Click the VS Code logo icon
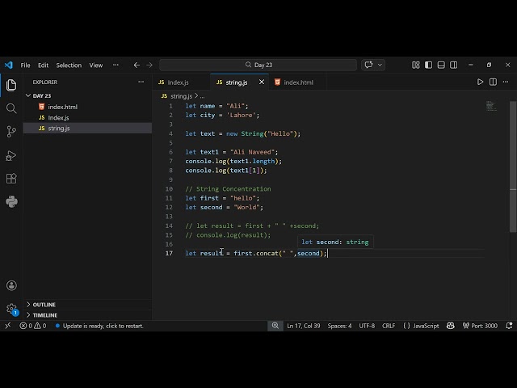 (x=9, y=65)
